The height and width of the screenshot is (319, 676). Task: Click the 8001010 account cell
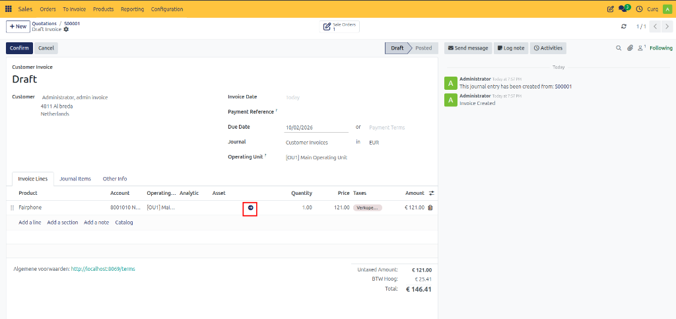coord(125,207)
